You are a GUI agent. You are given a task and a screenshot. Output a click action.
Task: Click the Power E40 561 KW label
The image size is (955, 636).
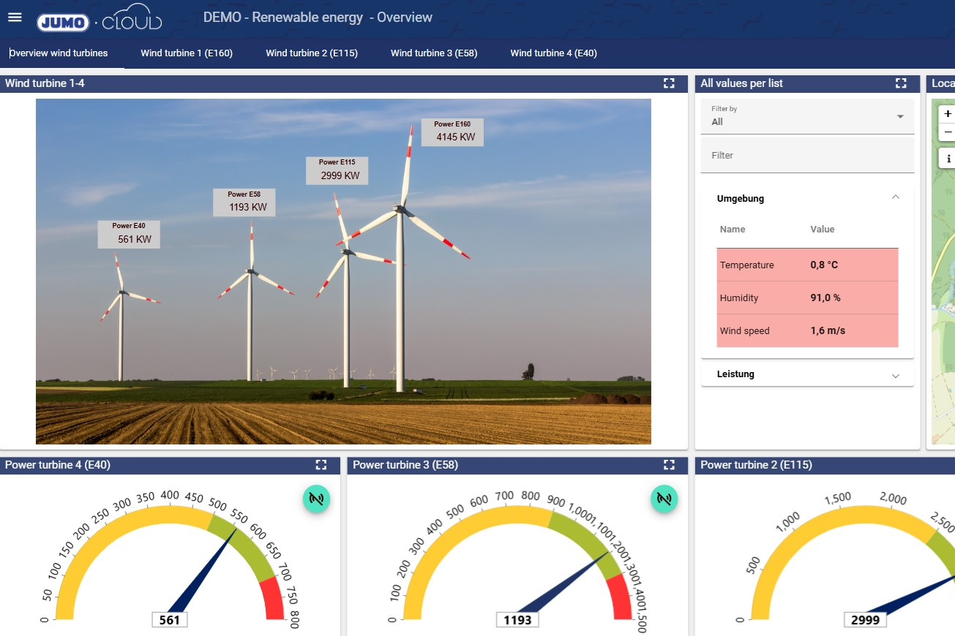click(129, 234)
